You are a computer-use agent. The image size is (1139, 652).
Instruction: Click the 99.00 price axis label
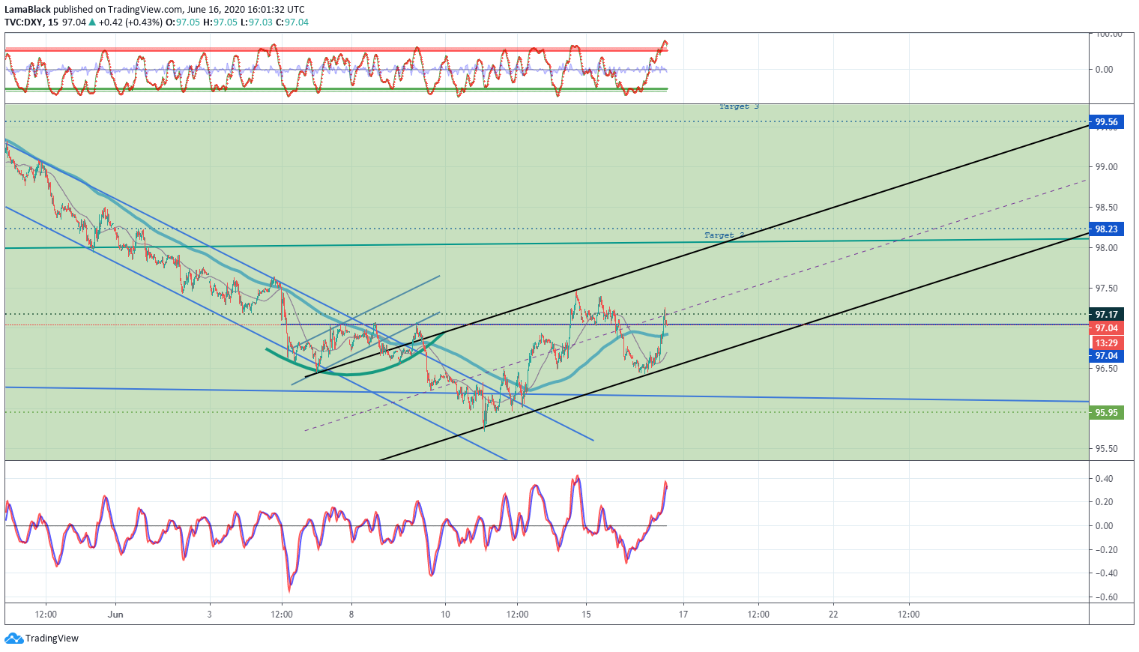point(1107,167)
